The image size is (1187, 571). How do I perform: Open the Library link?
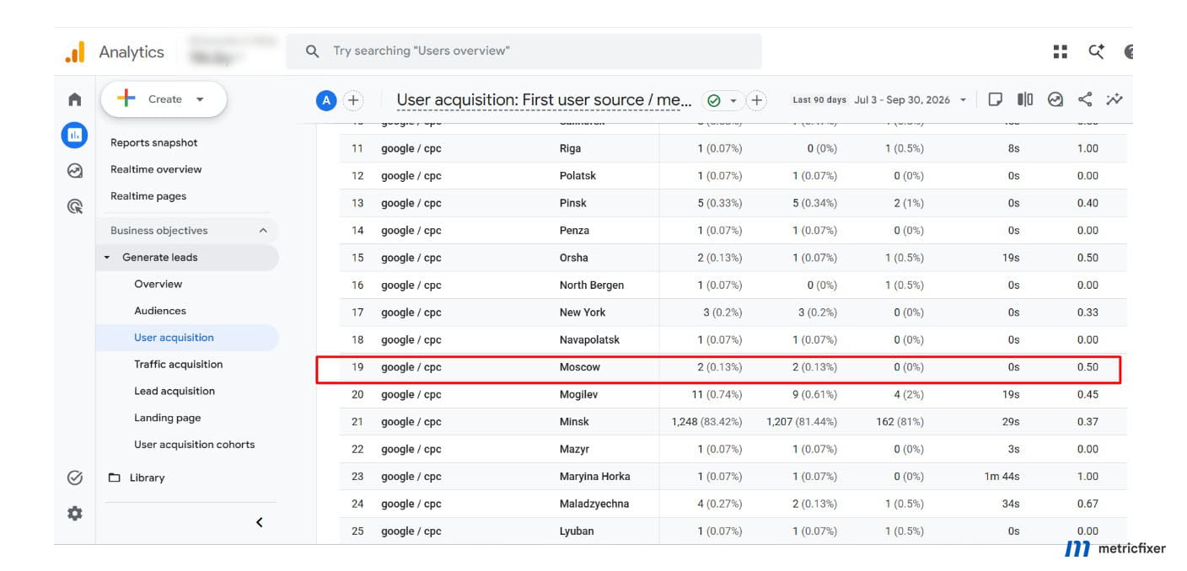point(147,478)
